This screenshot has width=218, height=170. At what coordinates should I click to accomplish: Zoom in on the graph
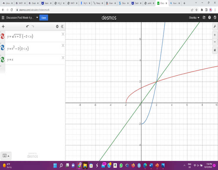[x=215, y=35]
